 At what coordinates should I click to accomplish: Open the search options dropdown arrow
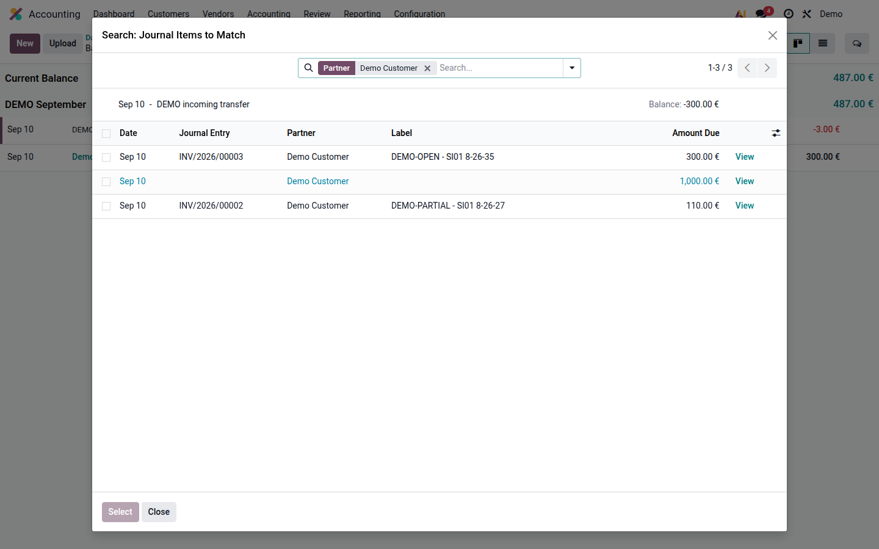572,68
